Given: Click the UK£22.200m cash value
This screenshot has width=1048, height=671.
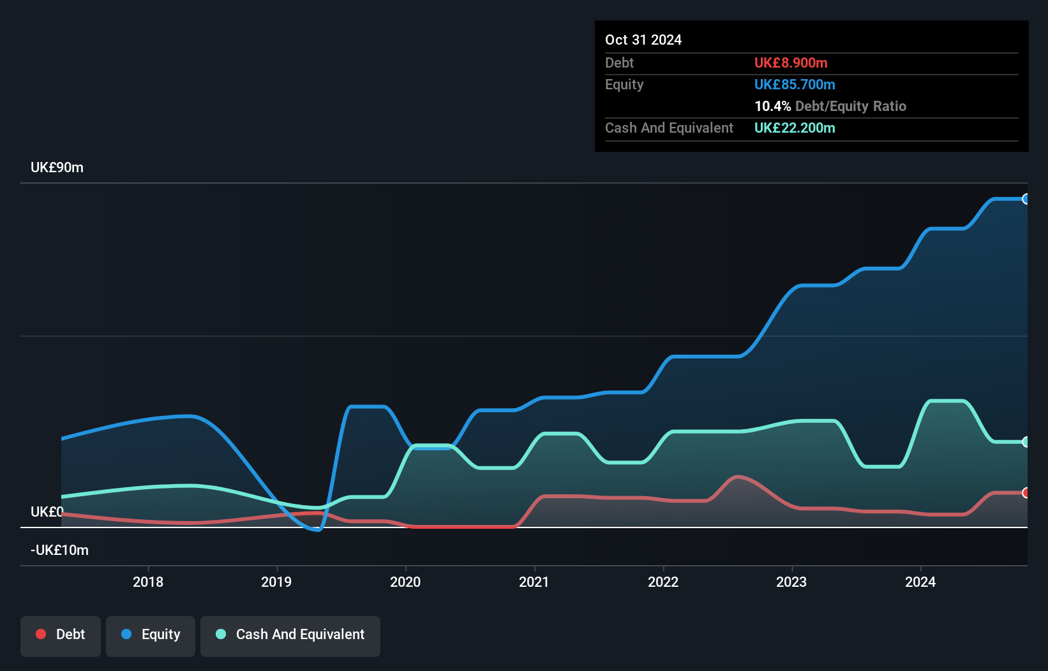Looking at the screenshot, I should [795, 128].
